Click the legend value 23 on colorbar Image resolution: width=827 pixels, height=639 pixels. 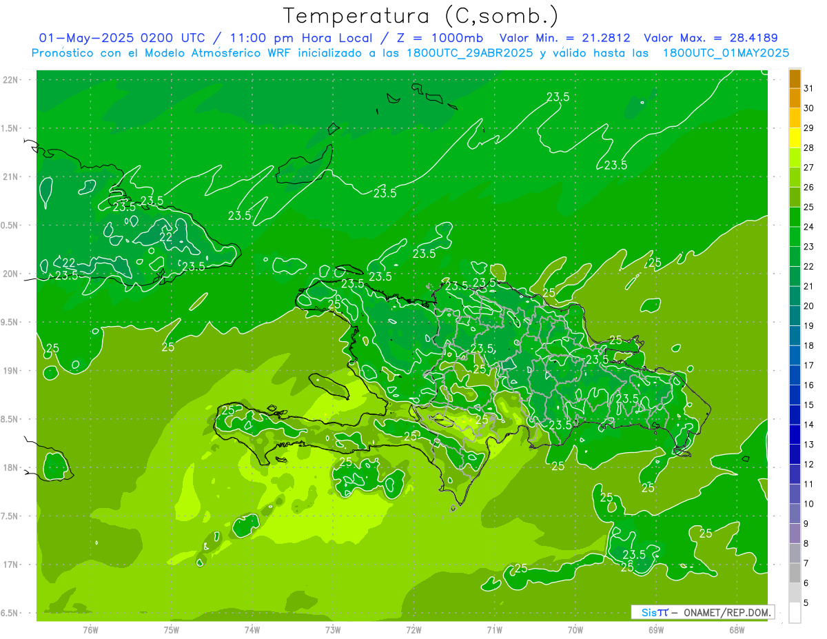point(808,247)
